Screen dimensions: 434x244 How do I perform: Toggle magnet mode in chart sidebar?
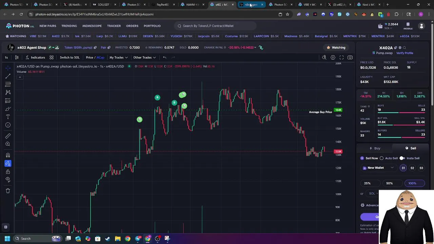[x=8, y=155]
